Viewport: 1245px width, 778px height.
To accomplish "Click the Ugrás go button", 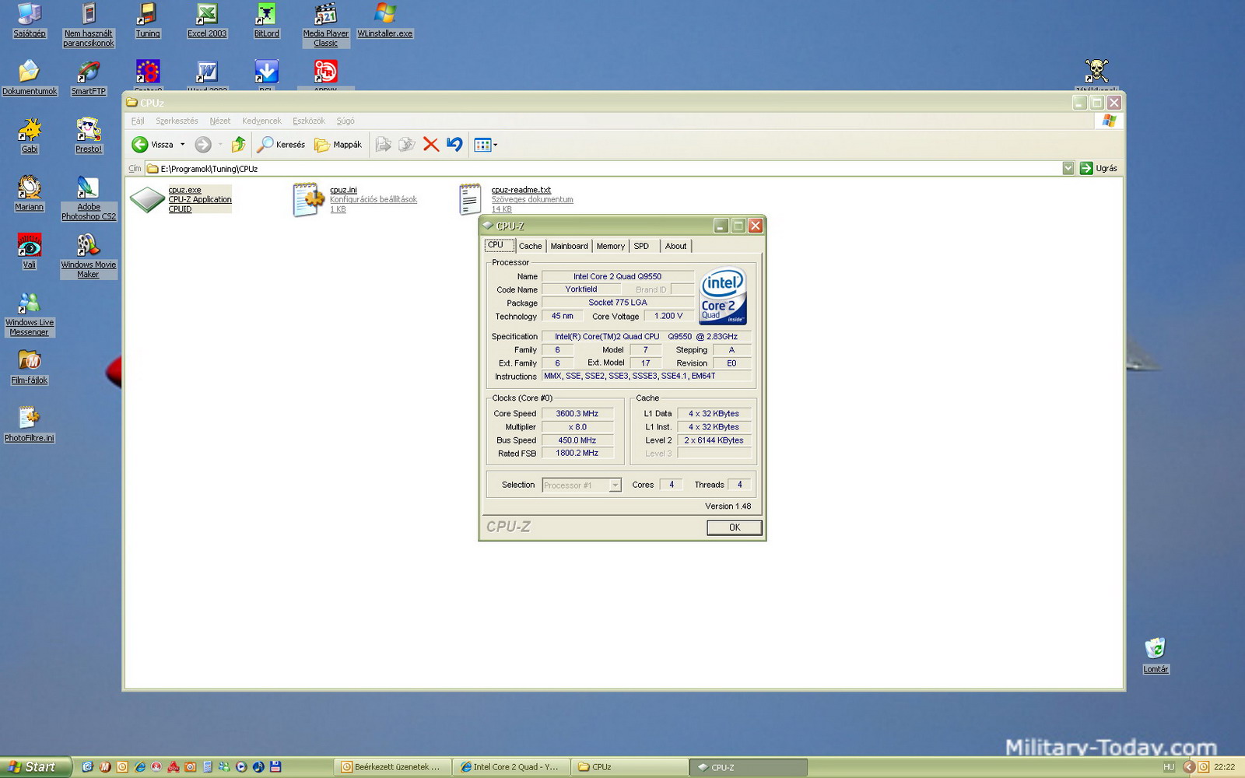I will pyautogui.click(x=1098, y=169).
